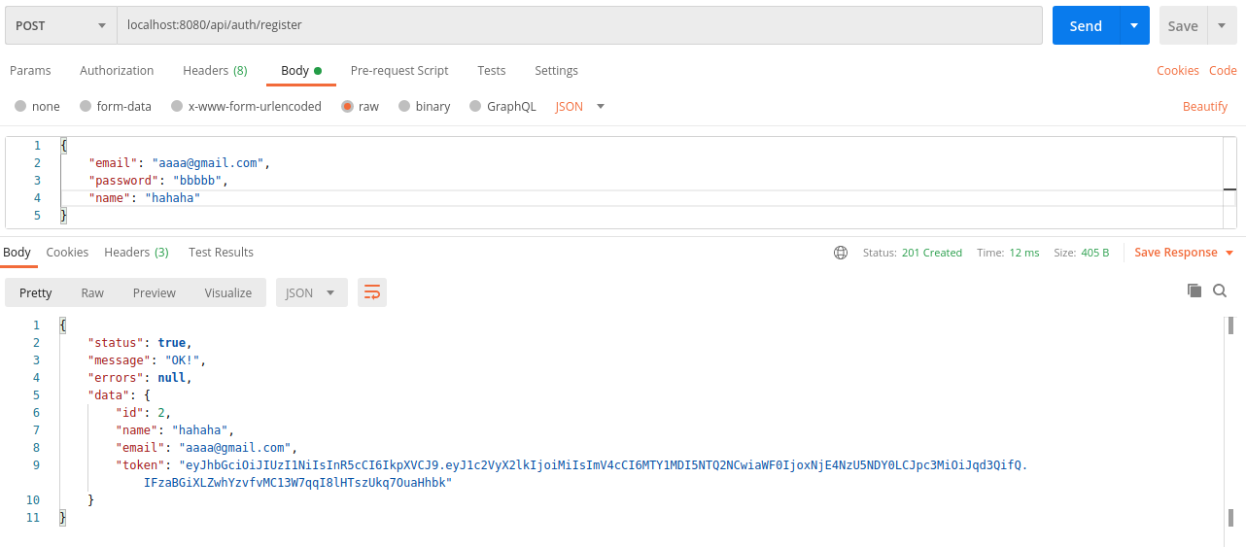Expand the Send button dropdown arrow
This screenshot has width=1246, height=547.
1134,26
